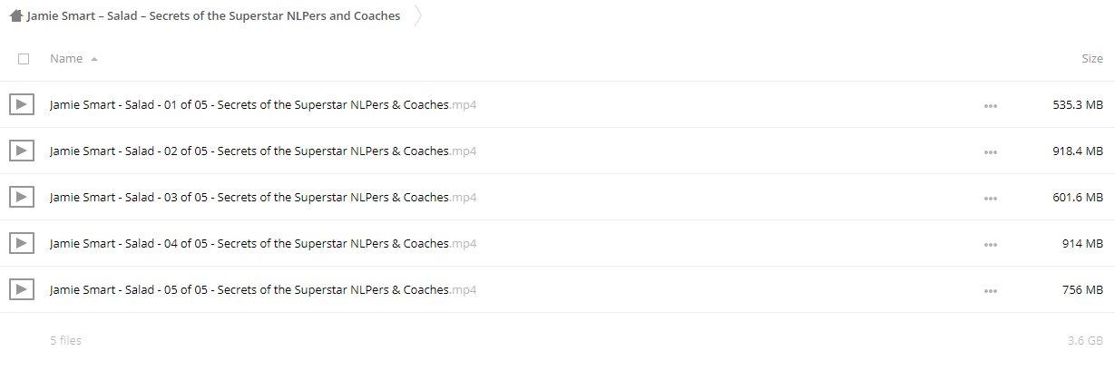The image size is (1115, 380).
Task: Select the 02 of 05 file row by its name
Action: (x=263, y=151)
